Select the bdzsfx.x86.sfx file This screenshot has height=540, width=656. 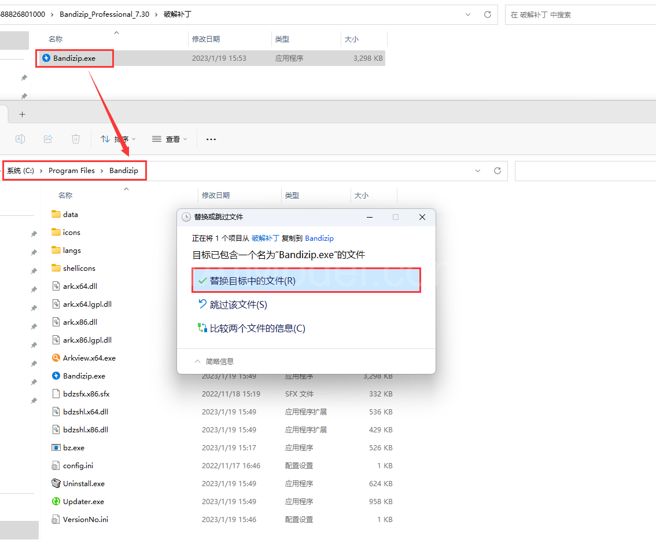tap(80, 394)
